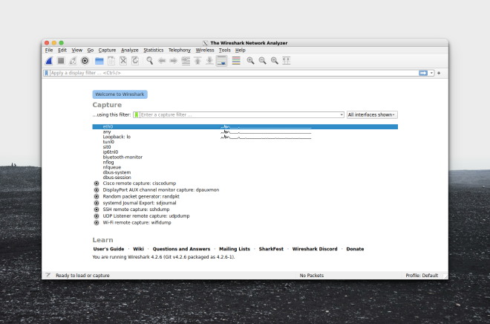490x324 pixels.
Task: Click the Close capture file icon
Action: tap(123, 61)
